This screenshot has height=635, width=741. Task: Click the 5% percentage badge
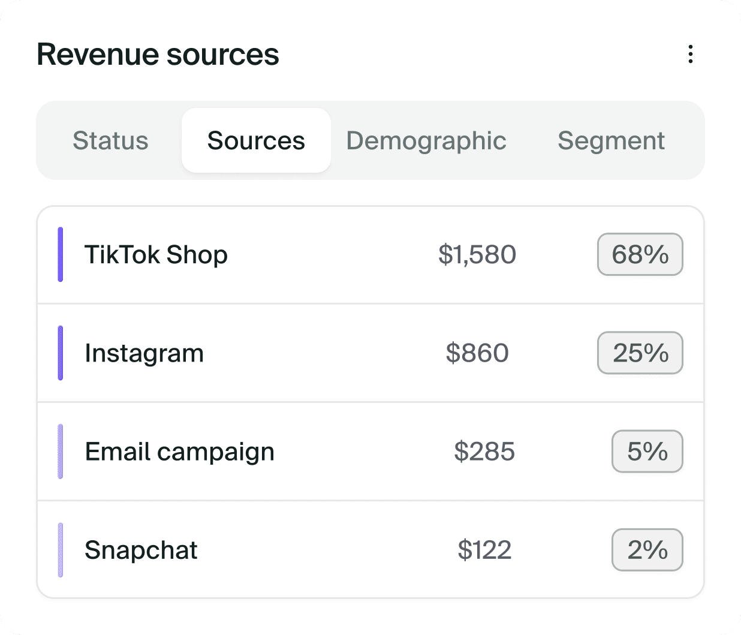point(647,452)
